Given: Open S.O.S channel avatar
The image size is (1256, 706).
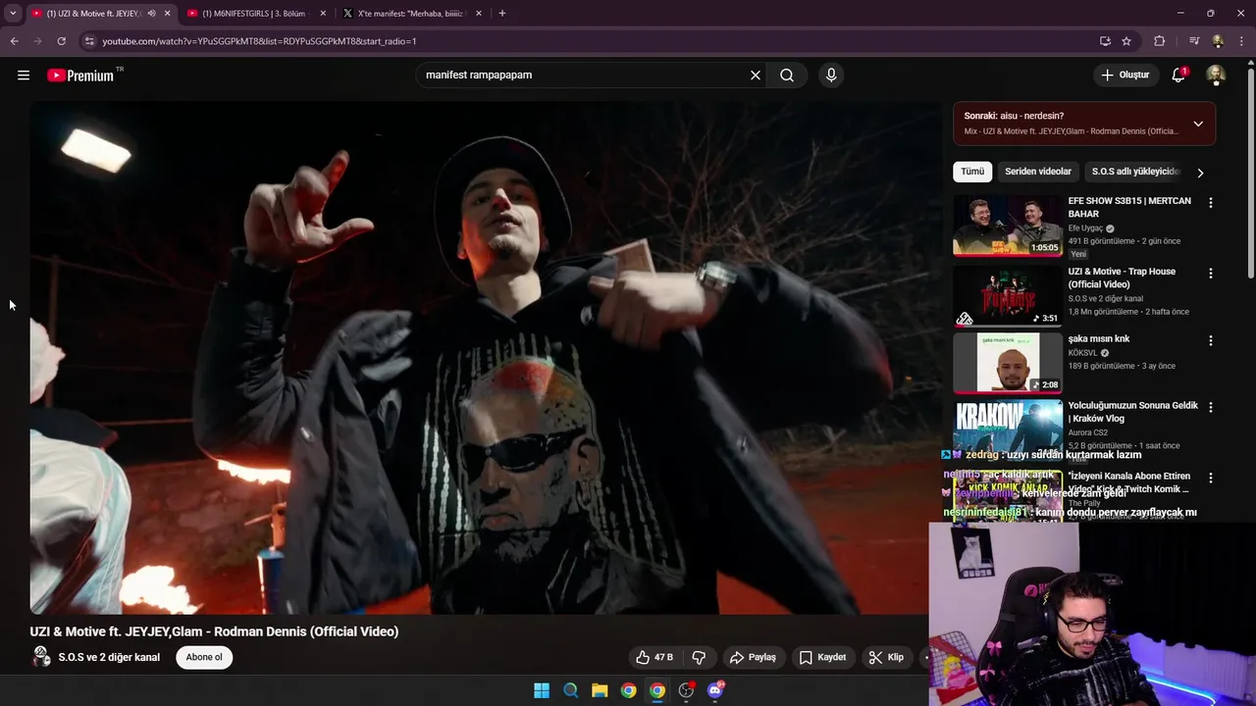Looking at the screenshot, I should click(x=41, y=657).
